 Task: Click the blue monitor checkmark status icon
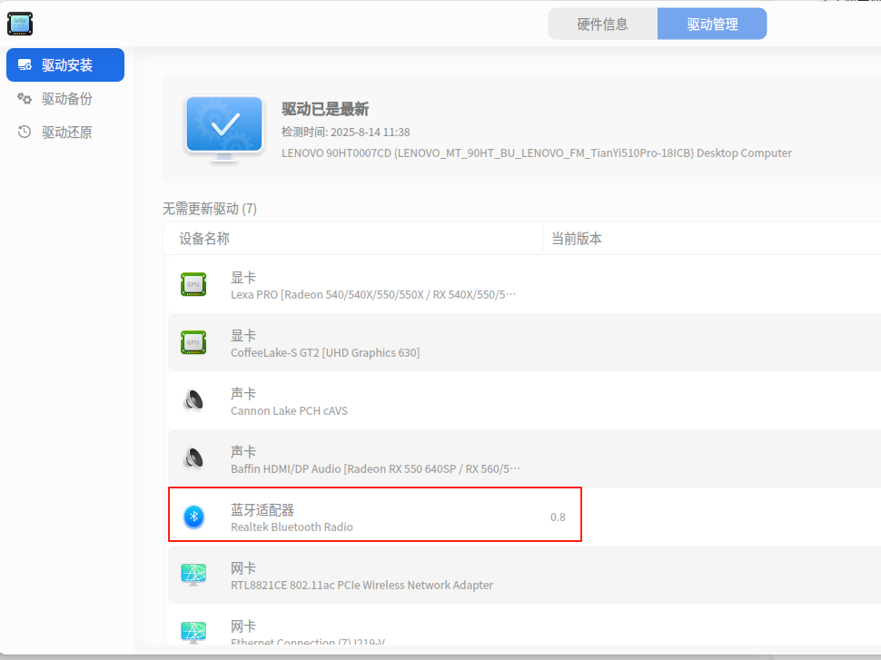[x=224, y=129]
